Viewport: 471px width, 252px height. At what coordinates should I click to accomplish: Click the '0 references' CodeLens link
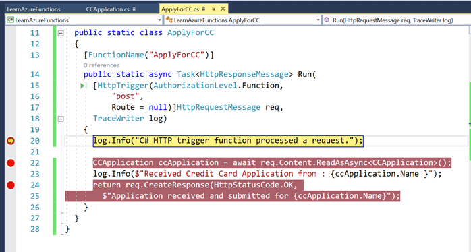101,65
